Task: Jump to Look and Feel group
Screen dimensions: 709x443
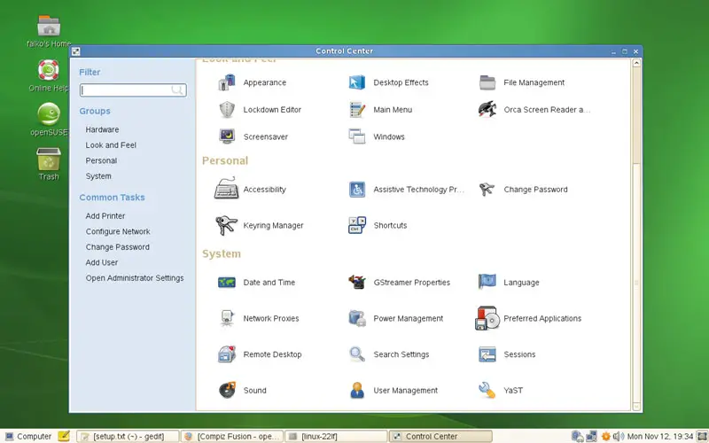Action: [x=111, y=145]
